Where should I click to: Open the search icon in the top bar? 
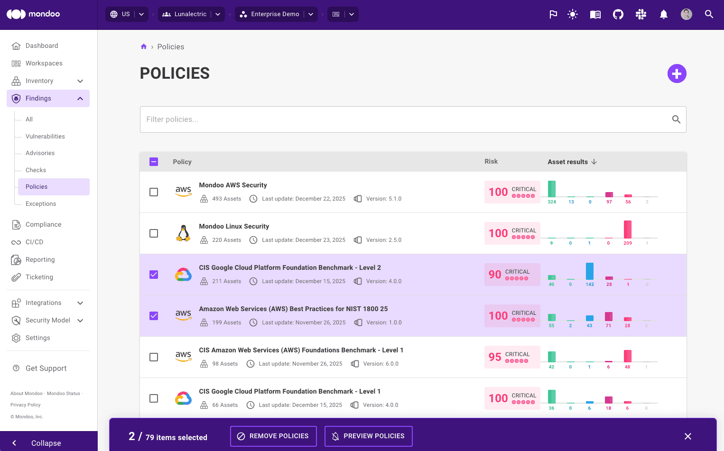tap(709, 14)
